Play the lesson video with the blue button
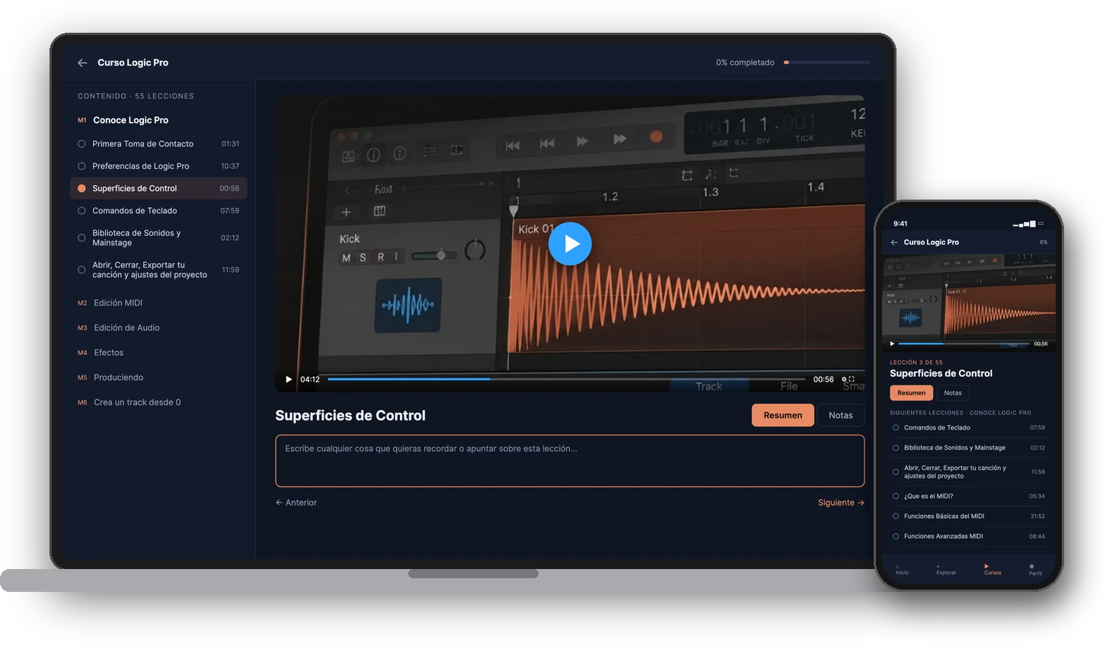This screenshot has width=1109, height=646. (x=570, y=244)
